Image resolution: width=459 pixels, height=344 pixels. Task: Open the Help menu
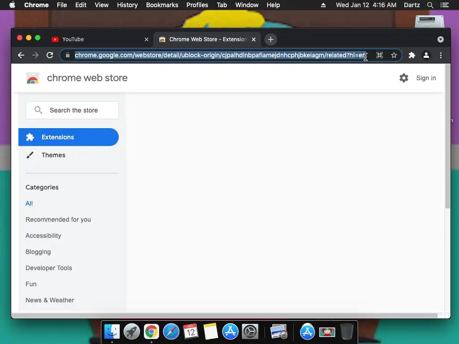click(x=273, y=5)
